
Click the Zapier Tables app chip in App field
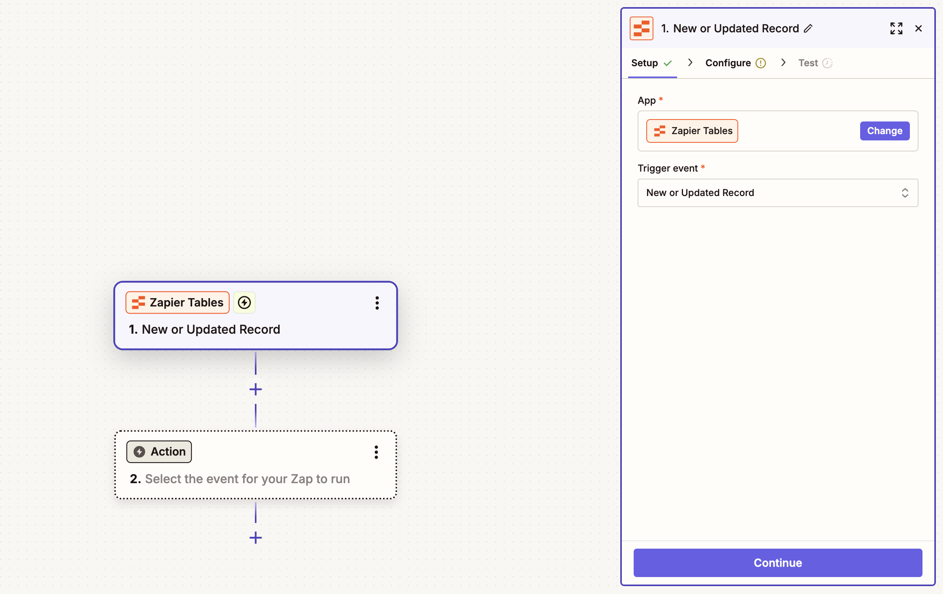click(x=692, y=131)
